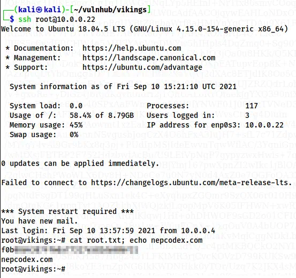Click the enp0s3 IP address value 10.0.0.22

coord(264,125)
